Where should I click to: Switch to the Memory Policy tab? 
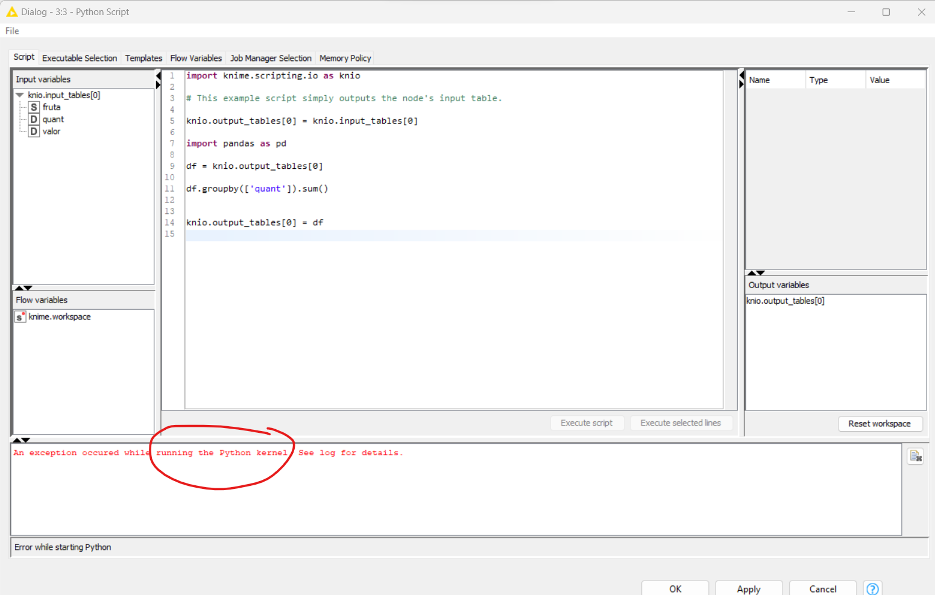click(345, 58)
